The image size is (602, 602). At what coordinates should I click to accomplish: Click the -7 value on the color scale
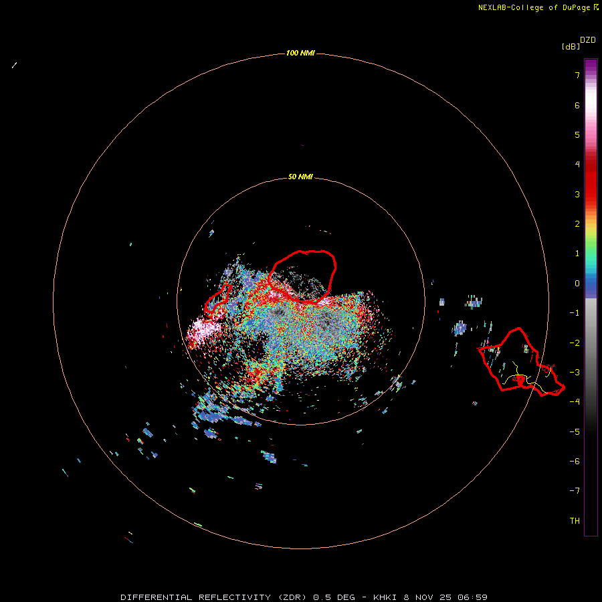tap(575, 491)
